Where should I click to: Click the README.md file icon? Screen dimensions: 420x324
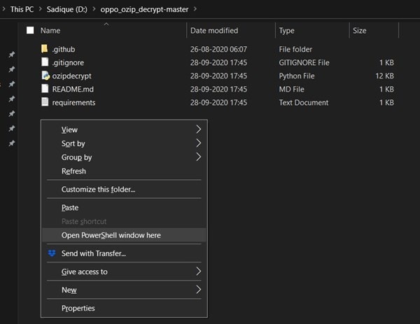(x=45, y=89)
